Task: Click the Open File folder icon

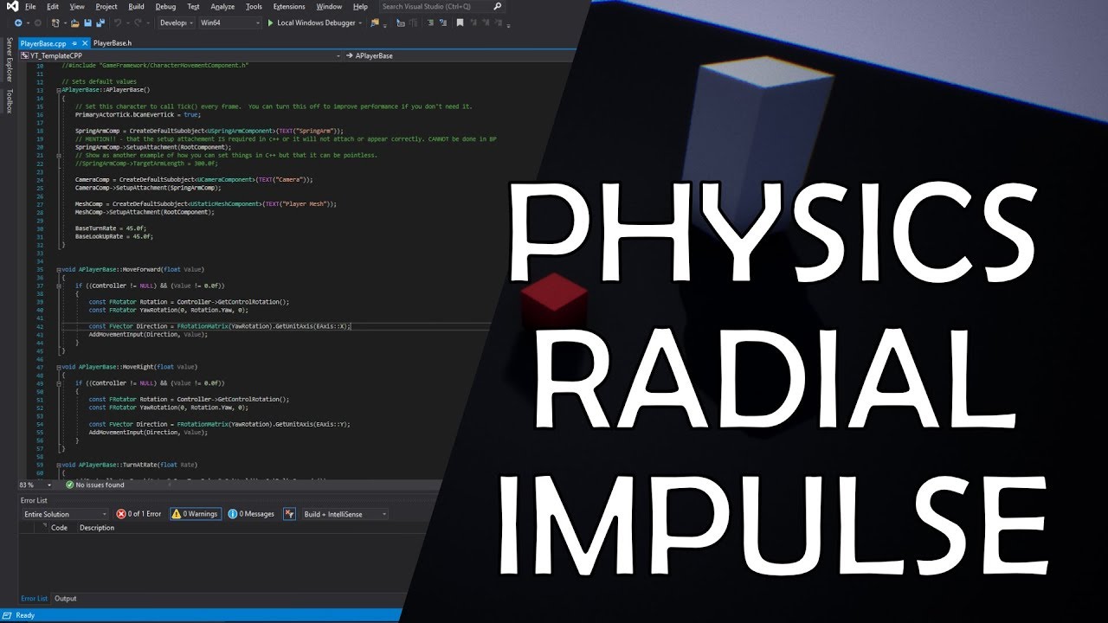Action: 74,22
